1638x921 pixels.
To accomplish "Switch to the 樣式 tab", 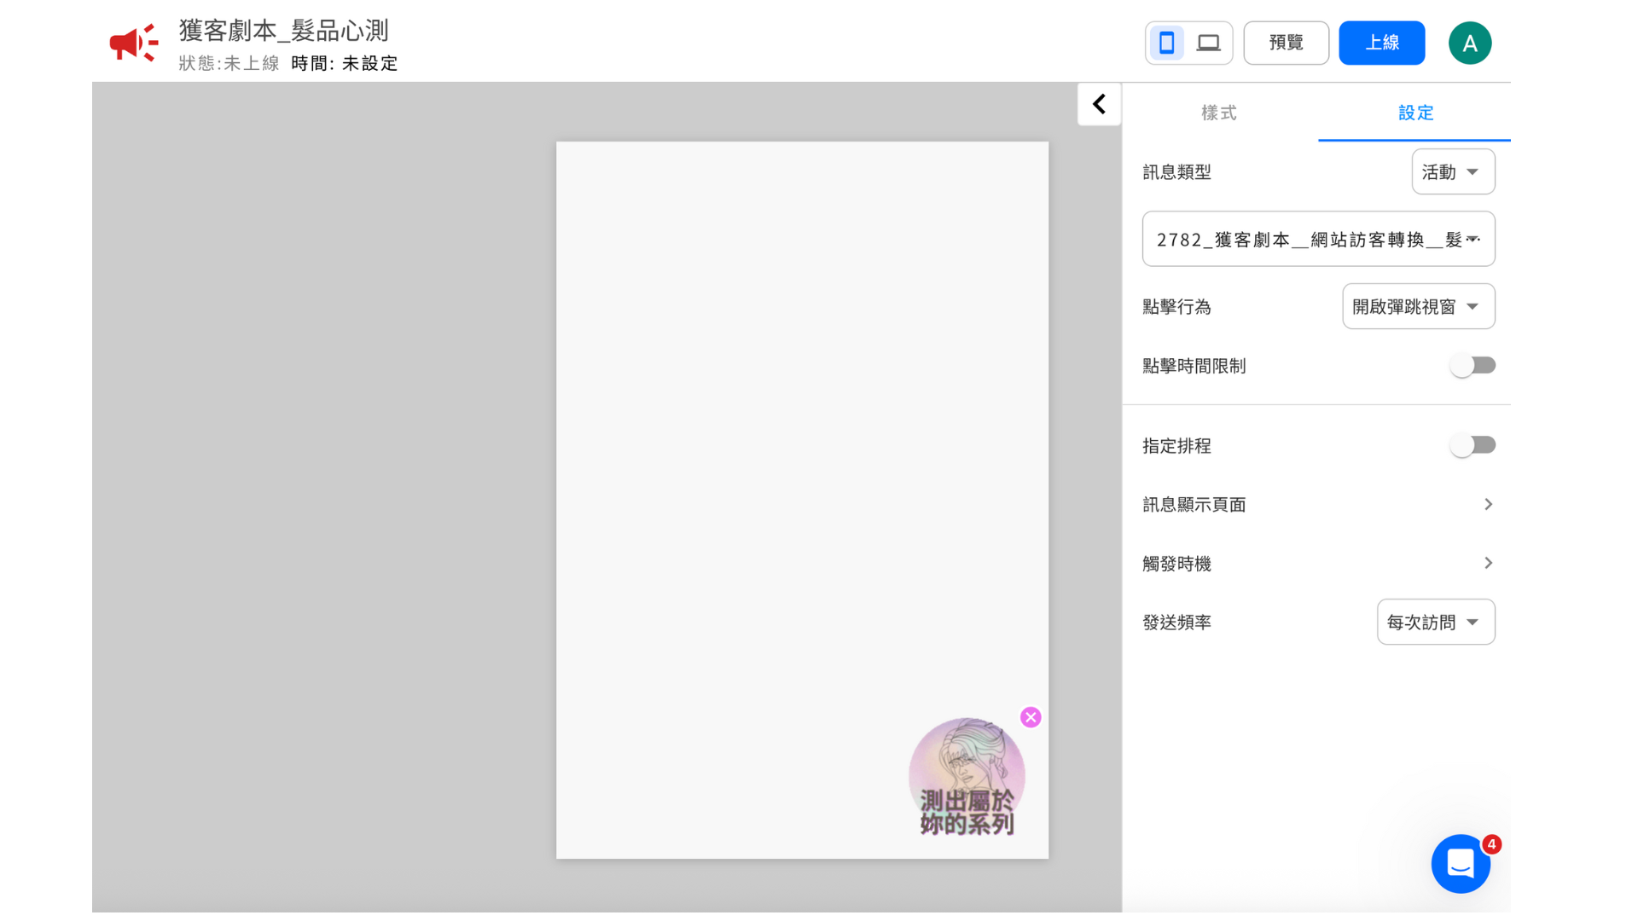I will click(x=1218, y=113).
